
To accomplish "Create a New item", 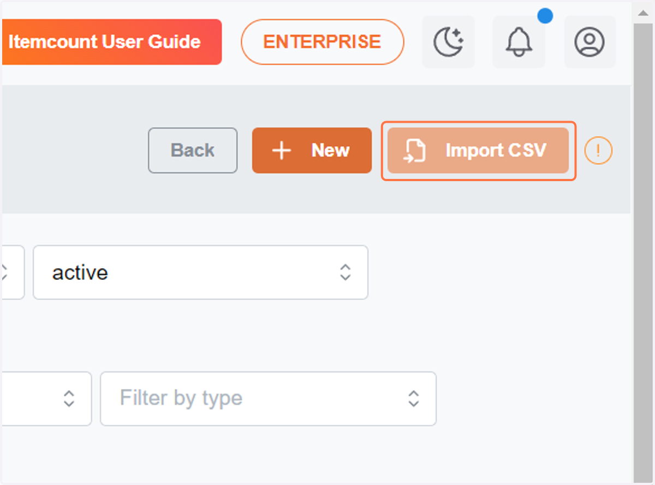I will [312, 151].
